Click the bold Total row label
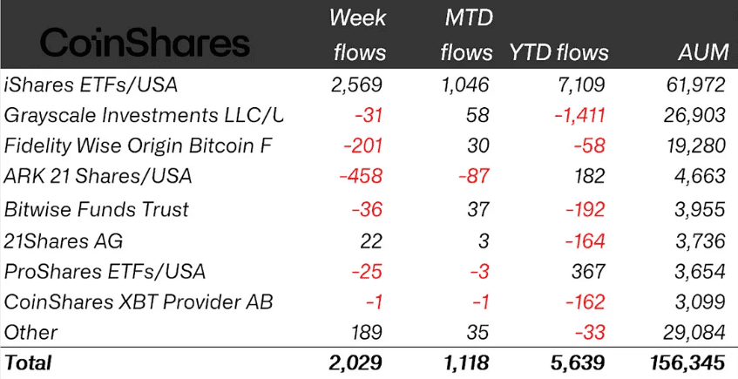 28,363
